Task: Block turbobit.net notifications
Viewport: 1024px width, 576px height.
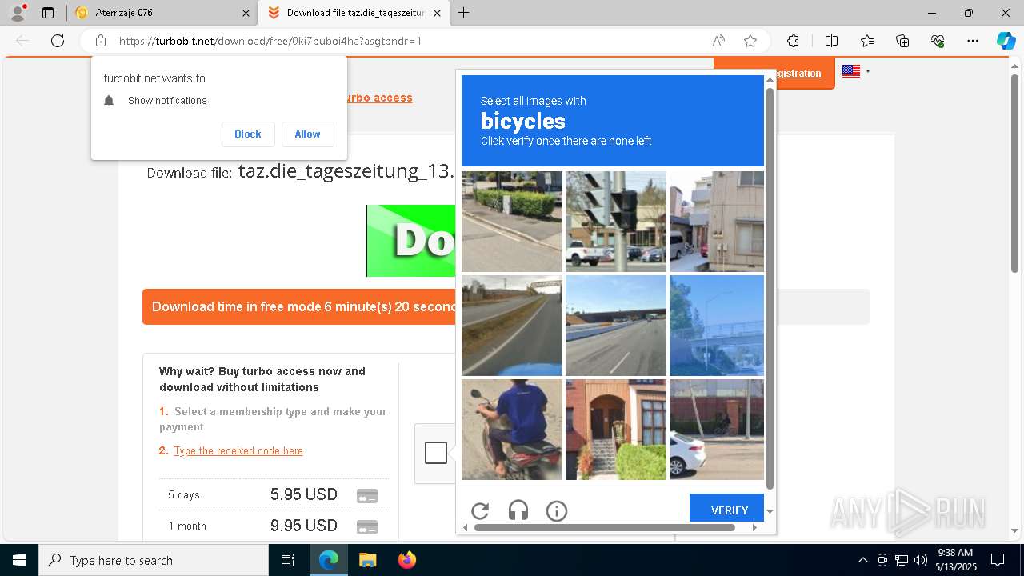Action: point(248,134)
